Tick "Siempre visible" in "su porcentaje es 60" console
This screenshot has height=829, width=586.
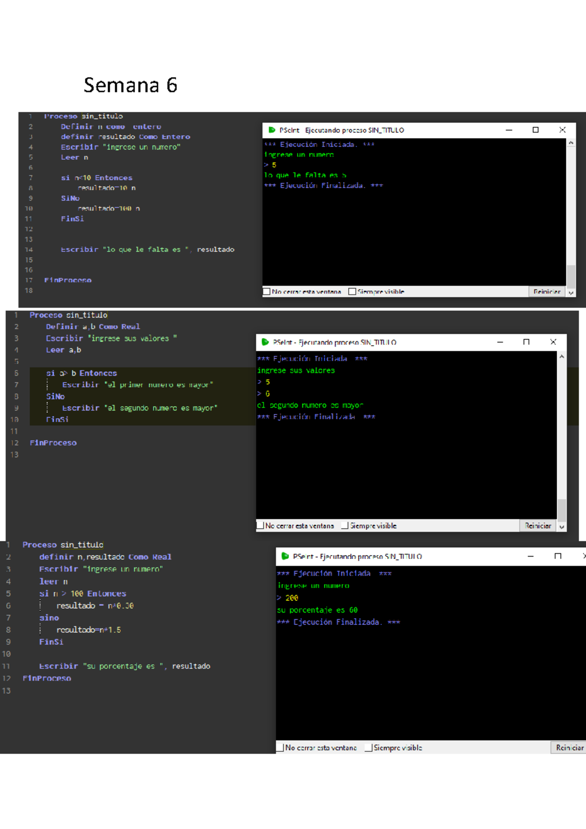click(369, 747)
